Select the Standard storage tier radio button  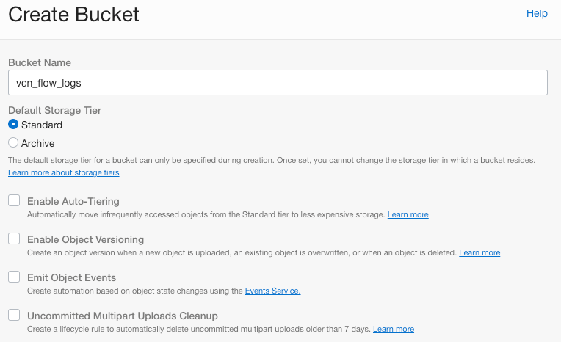[x=13, y=125]
